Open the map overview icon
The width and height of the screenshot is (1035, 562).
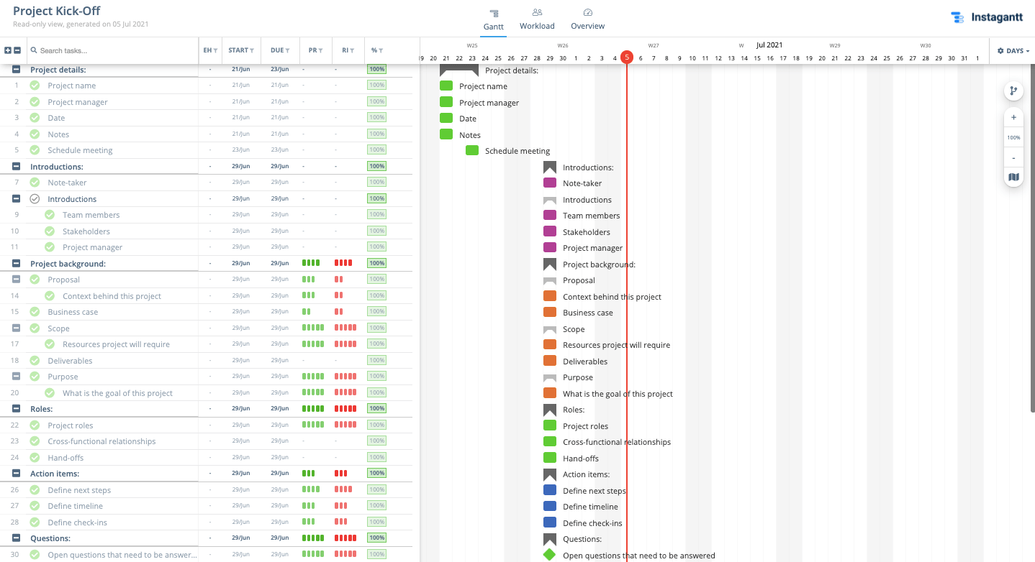pos(1013,177)
